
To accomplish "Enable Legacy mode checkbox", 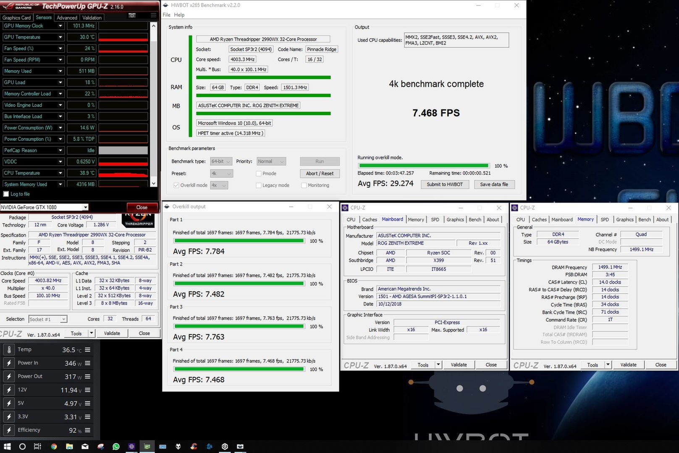I will point(259,185).
